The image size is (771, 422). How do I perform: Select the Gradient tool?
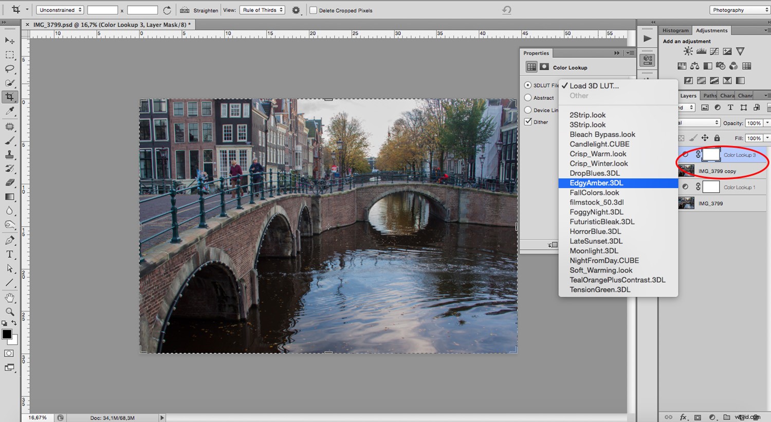point(8,197)
